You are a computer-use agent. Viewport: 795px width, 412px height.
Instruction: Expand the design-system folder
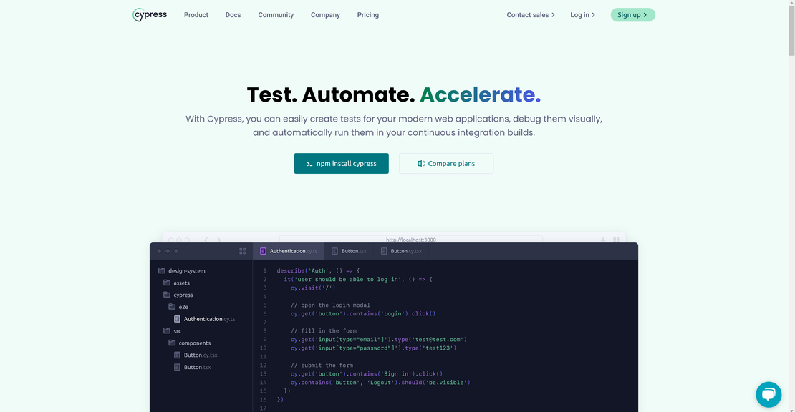tap(181, 271)
